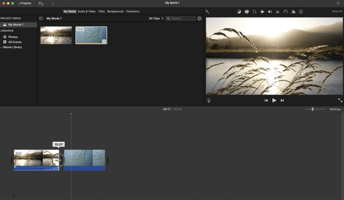This screenshot has width=344, height=200.
Task: Click the playhead marker at timeline top
Action: point(71,114)
